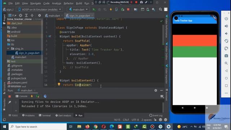
Task: Hot restart from the Run console toolbar
Action: tap(38, 96)
